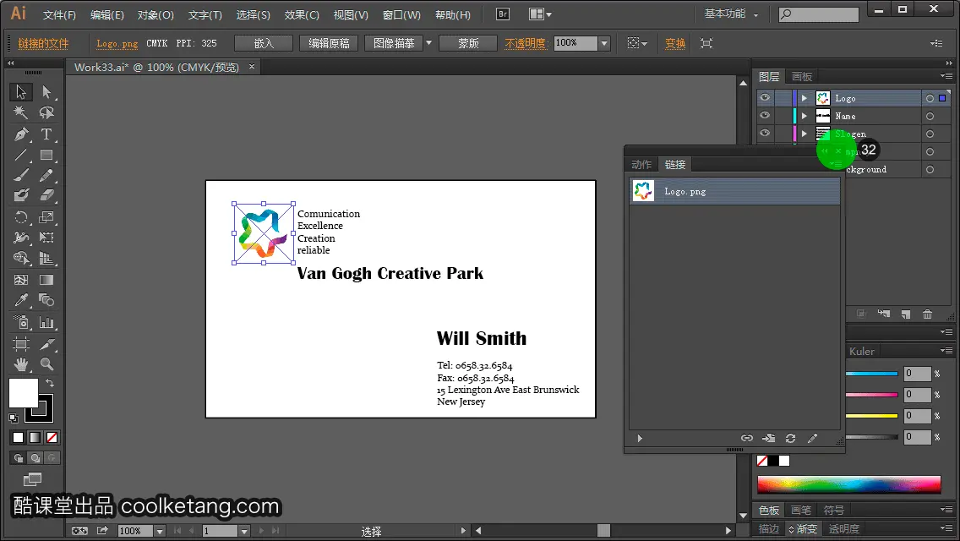The image size is (960, 541).
Task: Switch to 动作 tab
Action: pyautogui.click(x=641, y=164)
